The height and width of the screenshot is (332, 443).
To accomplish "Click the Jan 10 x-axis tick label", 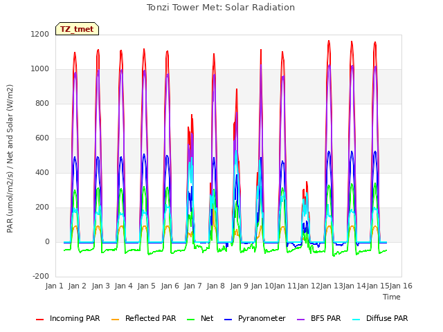I will coord(262,286).
